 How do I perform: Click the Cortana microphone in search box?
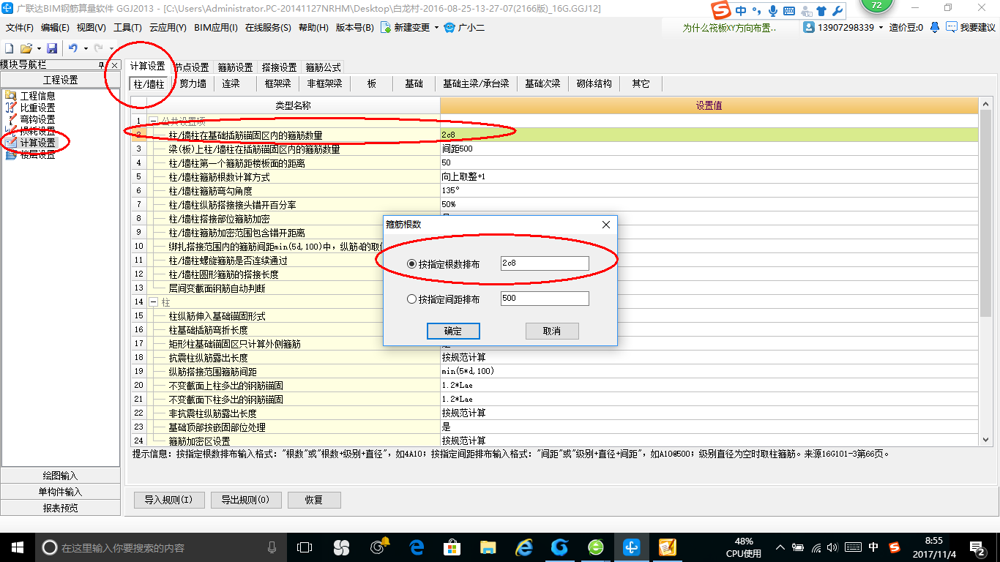point(272,547)
